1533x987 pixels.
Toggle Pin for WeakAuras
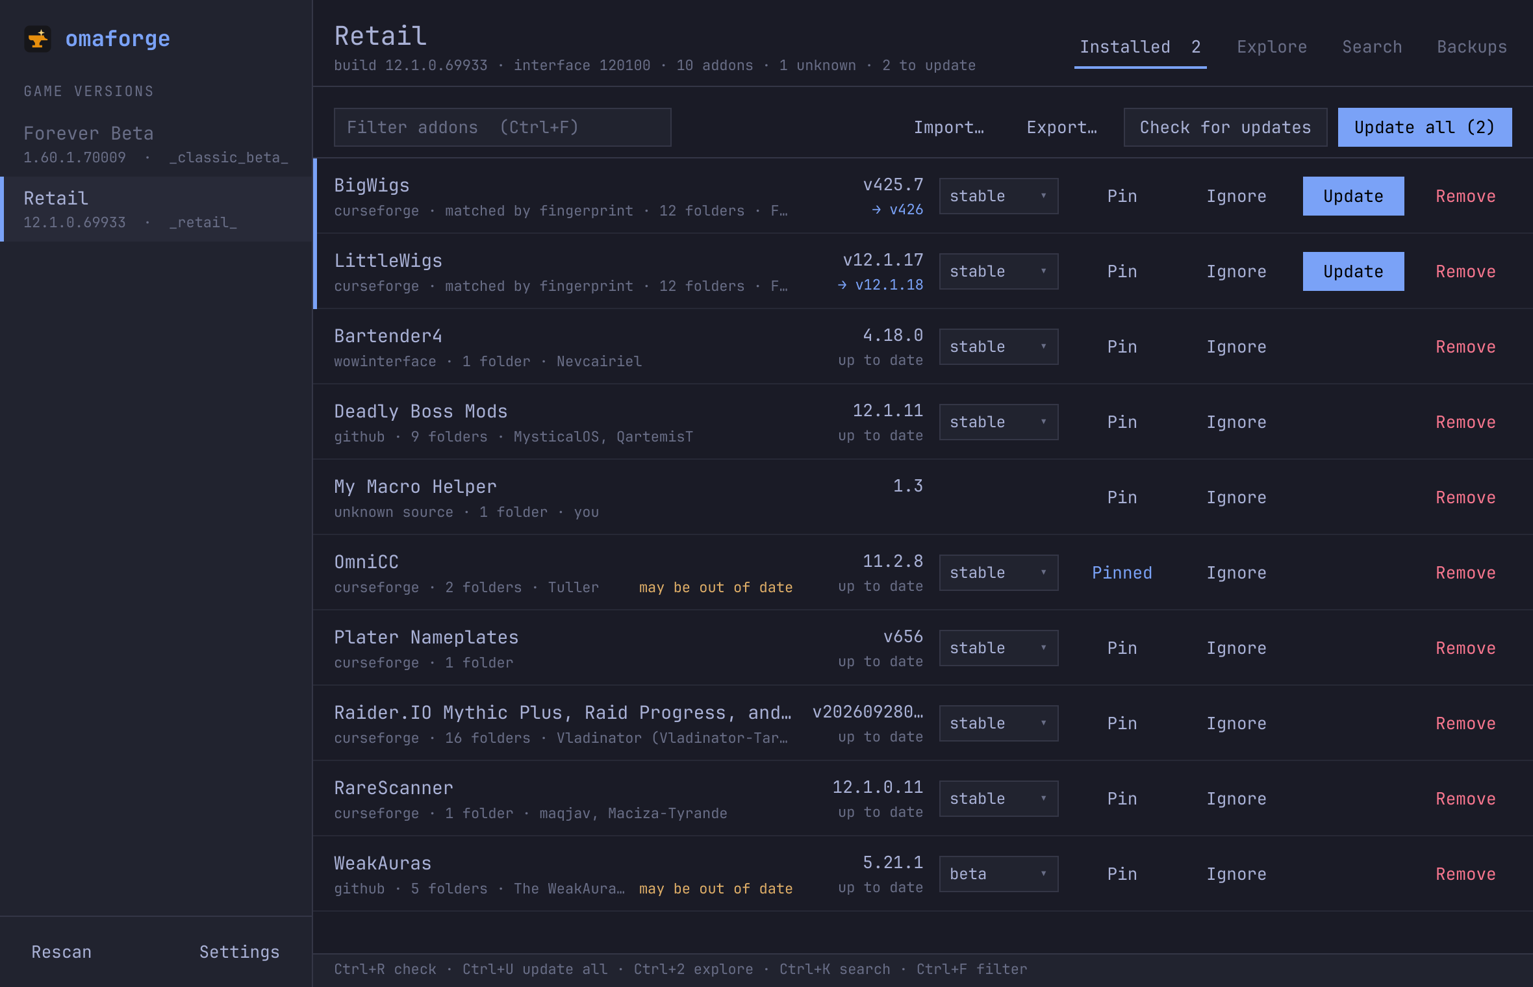[1122, 874]
